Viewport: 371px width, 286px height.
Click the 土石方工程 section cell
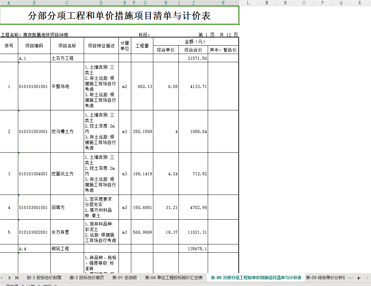pos(67,58)
